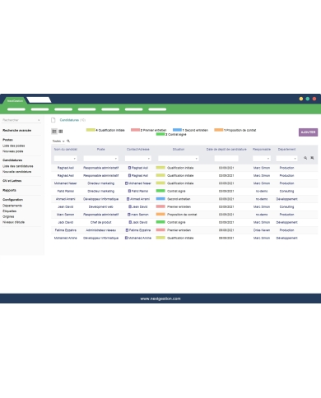Screen dimensions: 321x398
Task: Open Recherche avancée in the sidebar
Action: (x=16, y=131)
